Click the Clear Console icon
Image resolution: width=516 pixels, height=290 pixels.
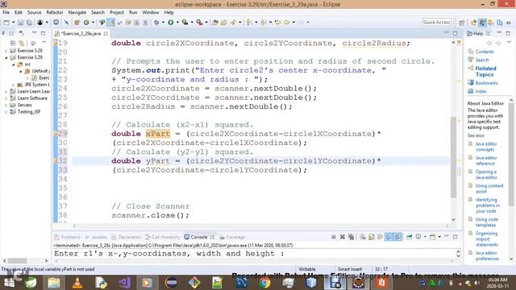click(363, 237)
